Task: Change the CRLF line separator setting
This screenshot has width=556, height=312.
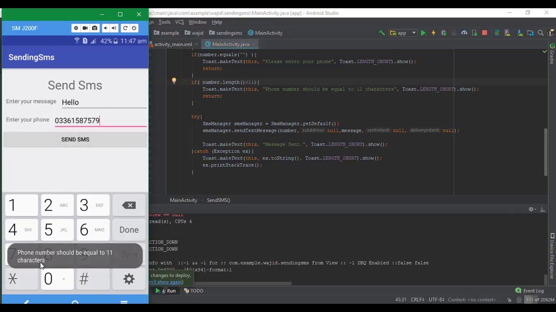Action: [x=417, y=300]
